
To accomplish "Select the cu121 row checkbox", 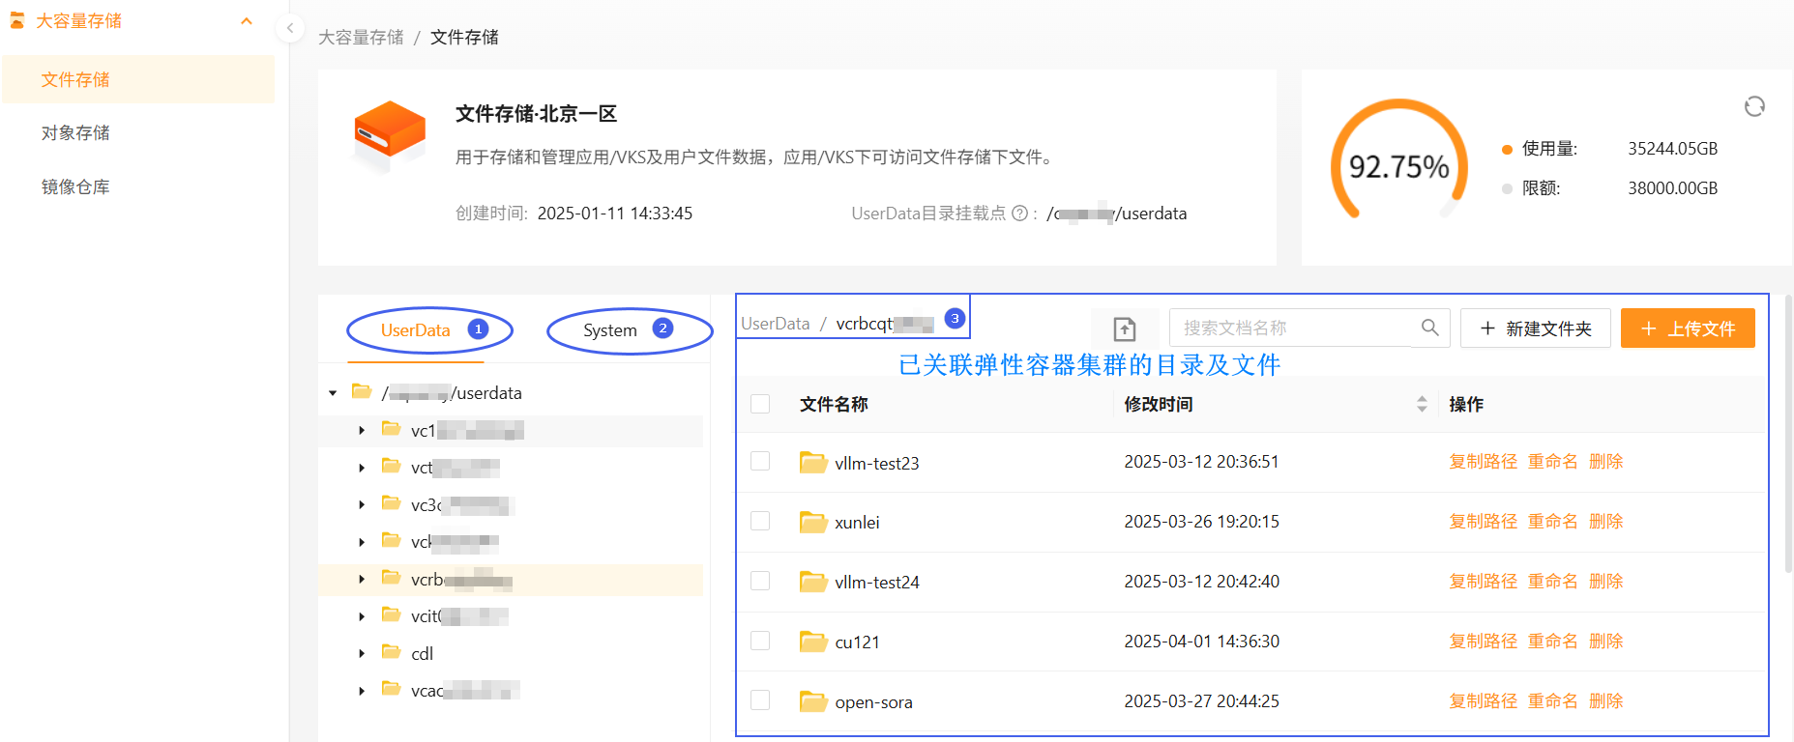I will (760, 641).
